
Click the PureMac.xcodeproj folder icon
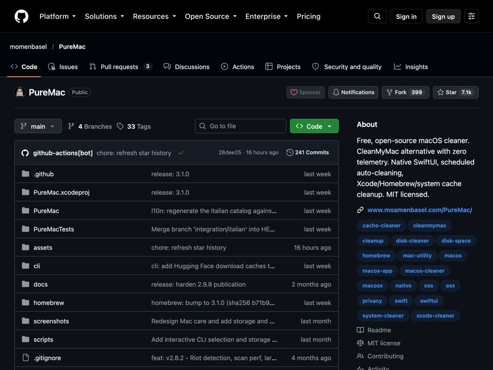click(25, 192)
